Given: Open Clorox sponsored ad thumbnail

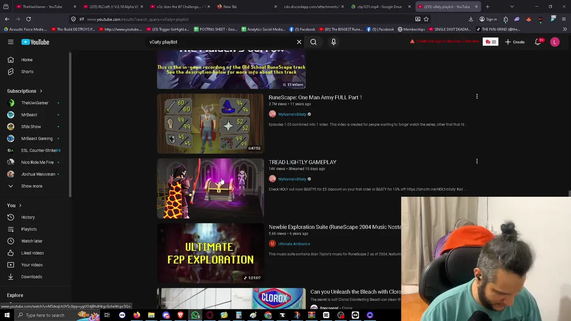Looking at the screenshot, I should 231,299.
